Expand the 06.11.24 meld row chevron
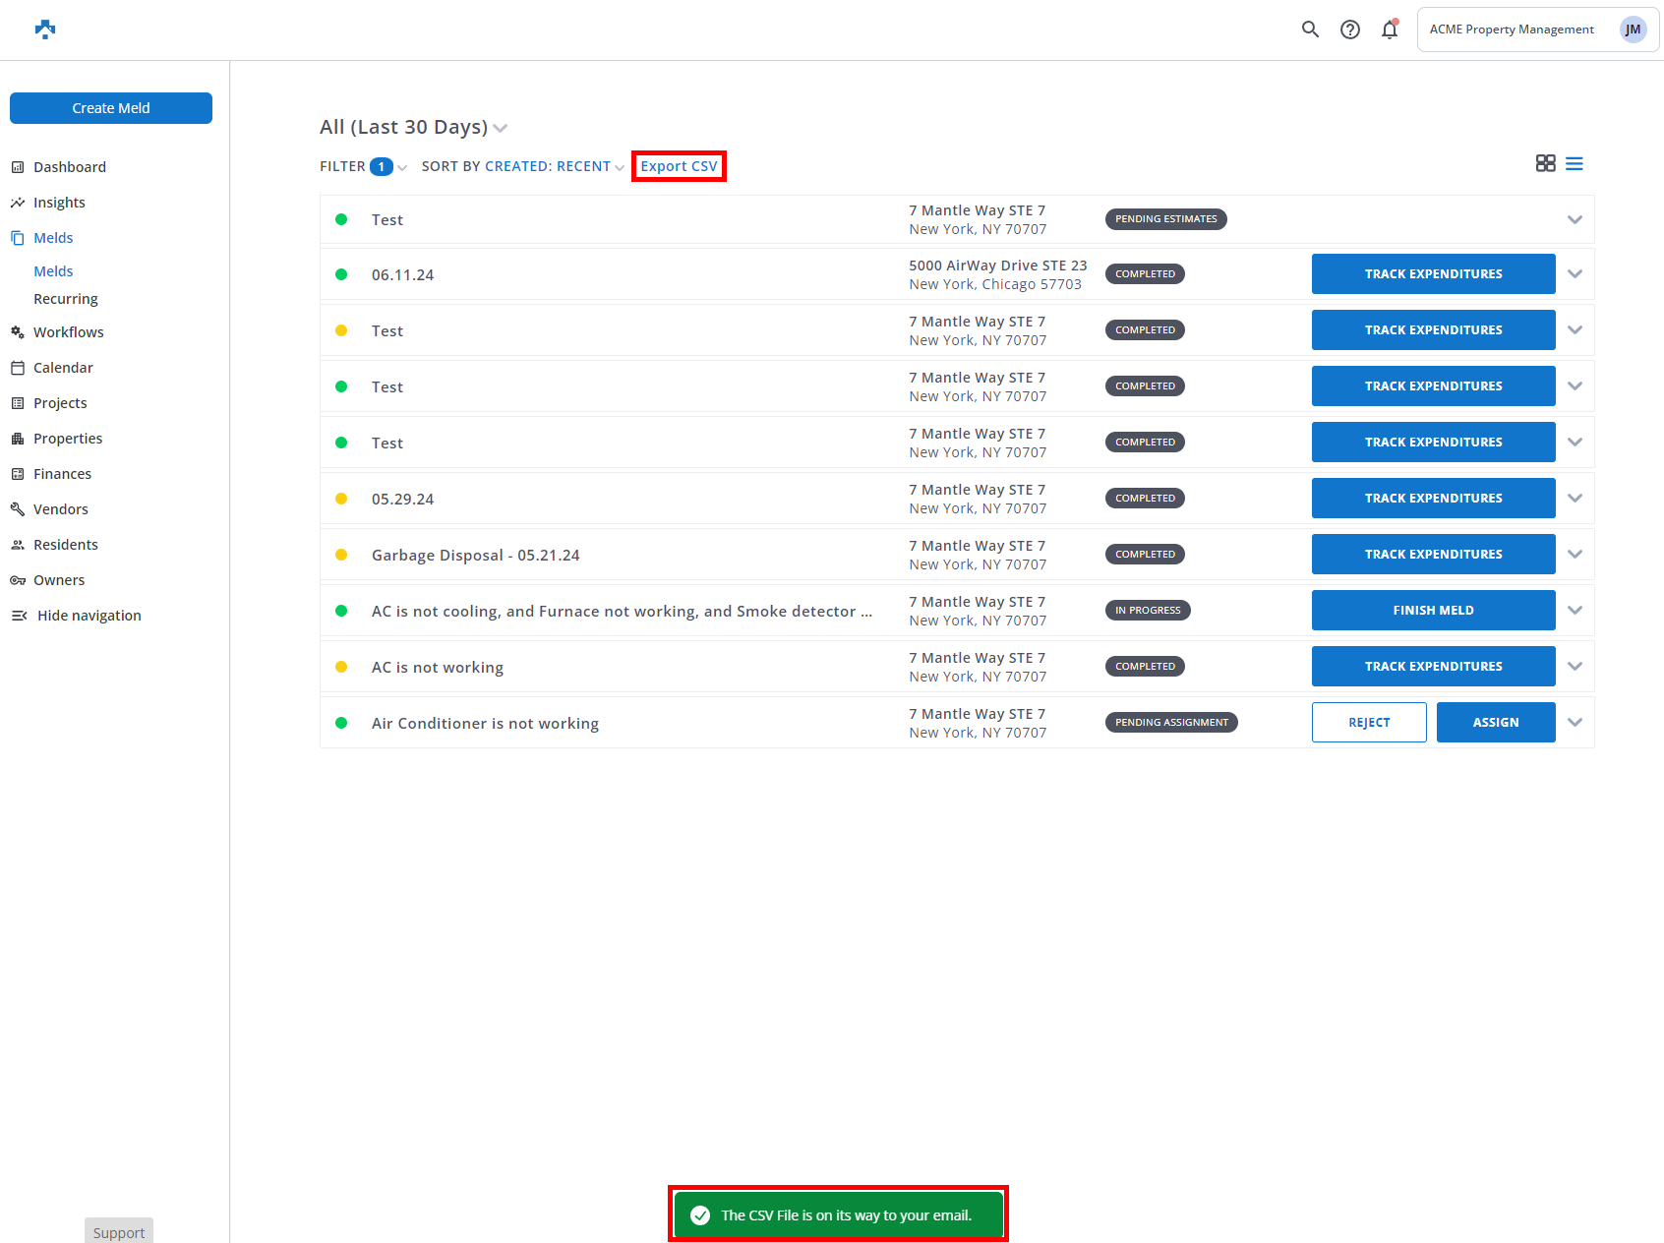This screenshot has width=1664, height=1243. pyautogui.click(x=1575, y=274)
